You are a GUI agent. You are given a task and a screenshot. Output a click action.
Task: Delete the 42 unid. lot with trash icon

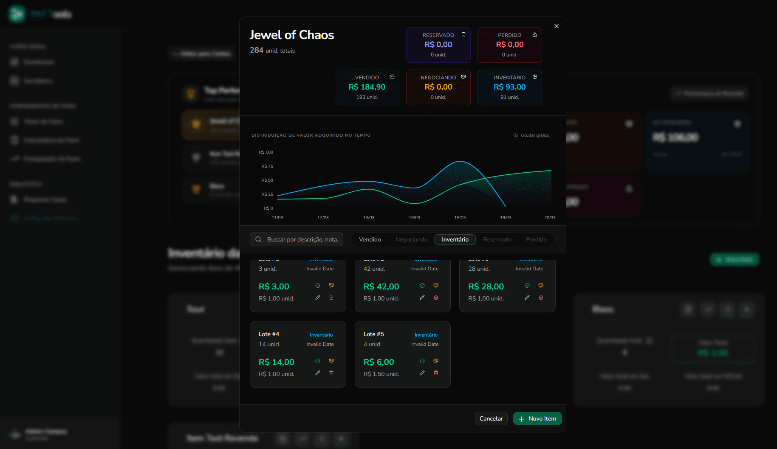pyautogui.click(x=435, y=297)
